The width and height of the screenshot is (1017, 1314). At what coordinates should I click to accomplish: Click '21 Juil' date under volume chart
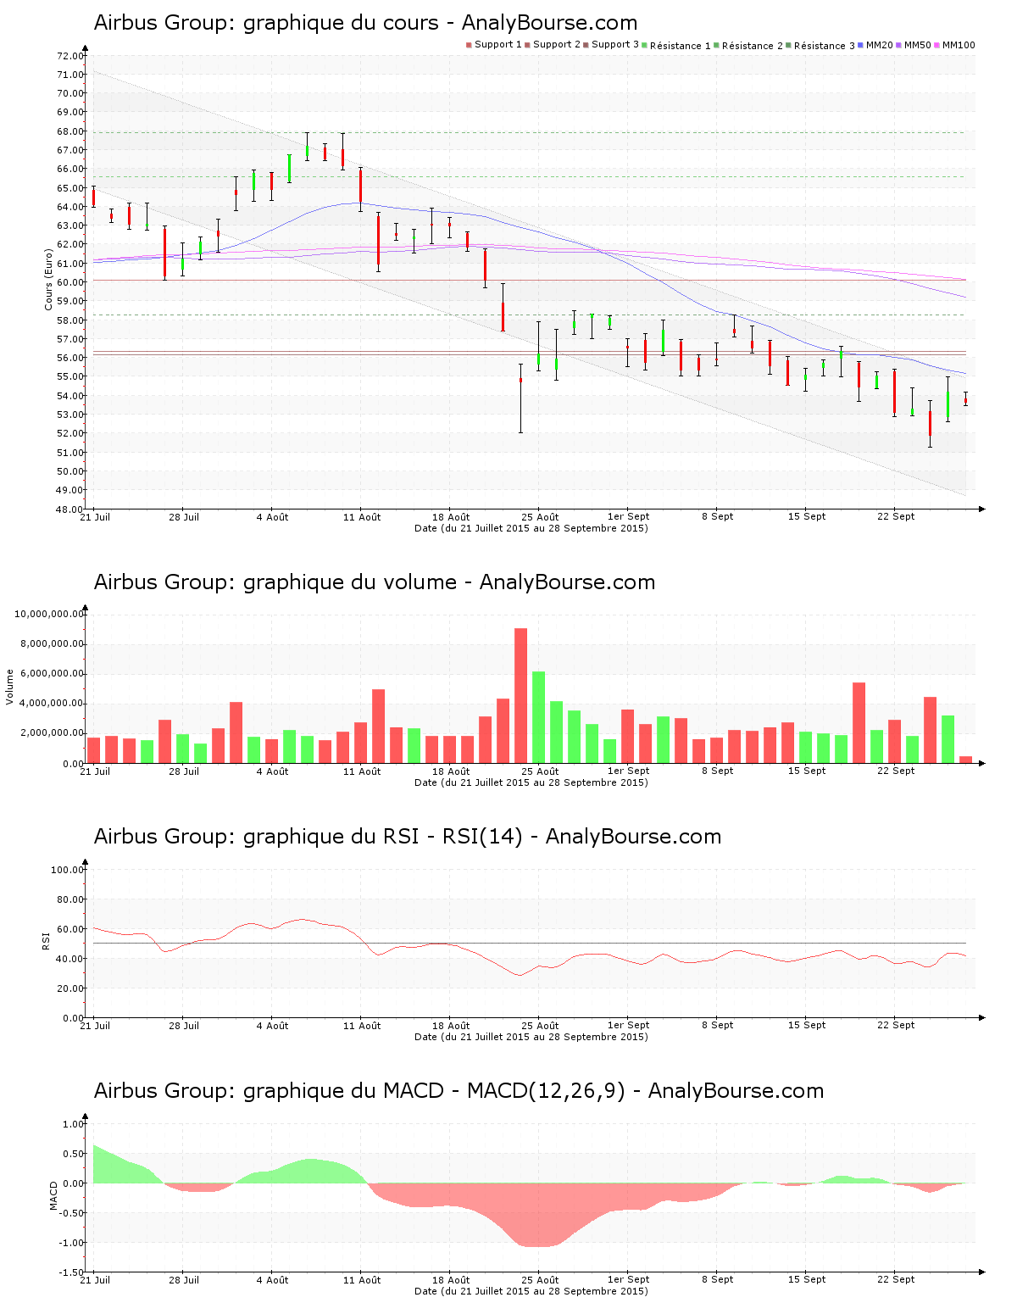(x=95, y=771)
